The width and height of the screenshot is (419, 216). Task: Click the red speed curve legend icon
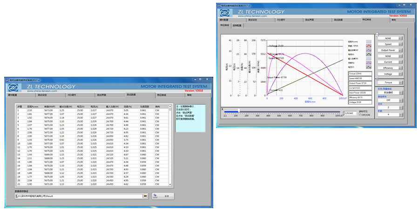point(369,46)
